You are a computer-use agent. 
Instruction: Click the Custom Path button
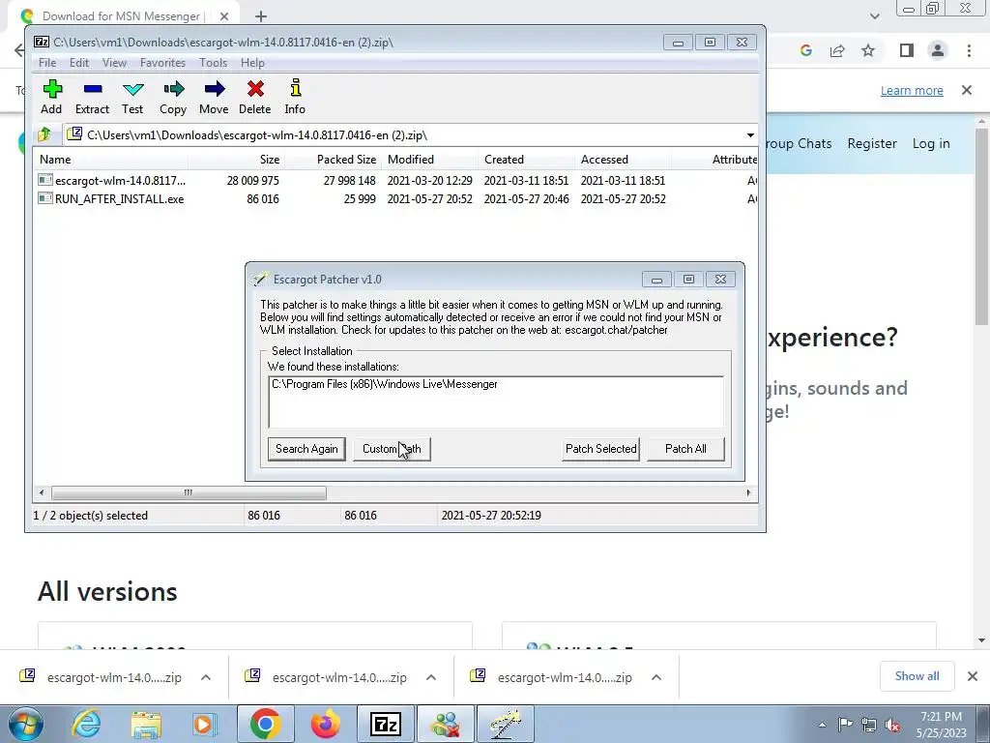point(392,449)
